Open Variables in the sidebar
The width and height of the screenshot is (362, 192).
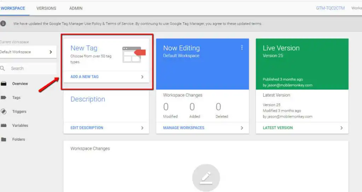pyautogui.click(x=20, y=125)
